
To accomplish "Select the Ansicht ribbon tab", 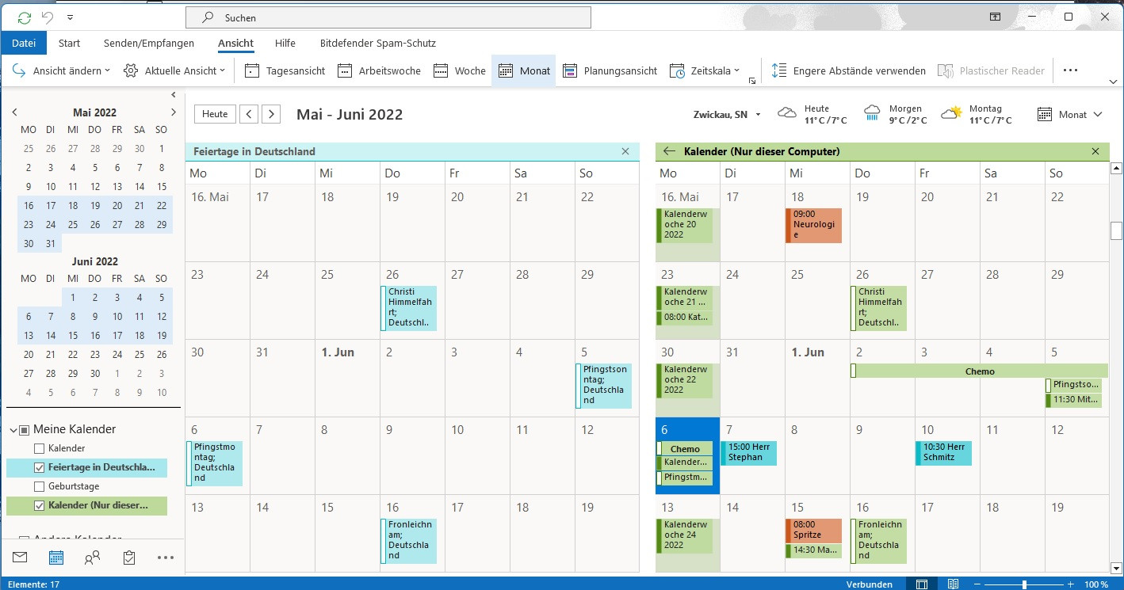I will coord(235,44).
